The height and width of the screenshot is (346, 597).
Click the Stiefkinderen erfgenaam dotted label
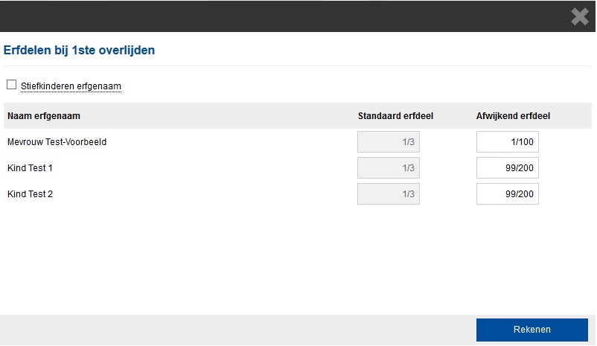[71, 86]
